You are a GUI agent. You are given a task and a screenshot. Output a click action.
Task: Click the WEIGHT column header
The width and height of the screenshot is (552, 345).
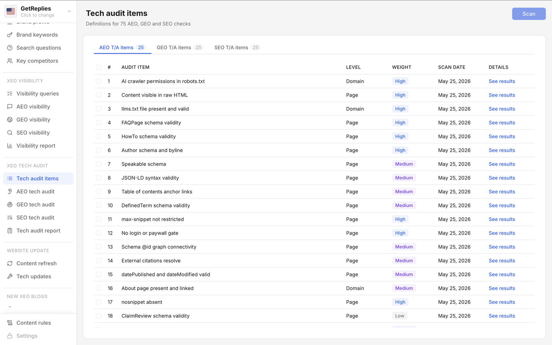pos(401,67)
